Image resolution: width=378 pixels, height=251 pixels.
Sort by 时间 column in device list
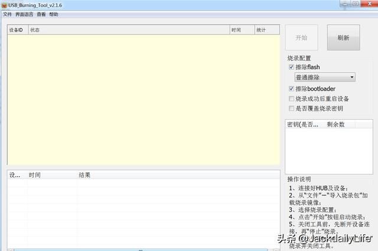242,30
